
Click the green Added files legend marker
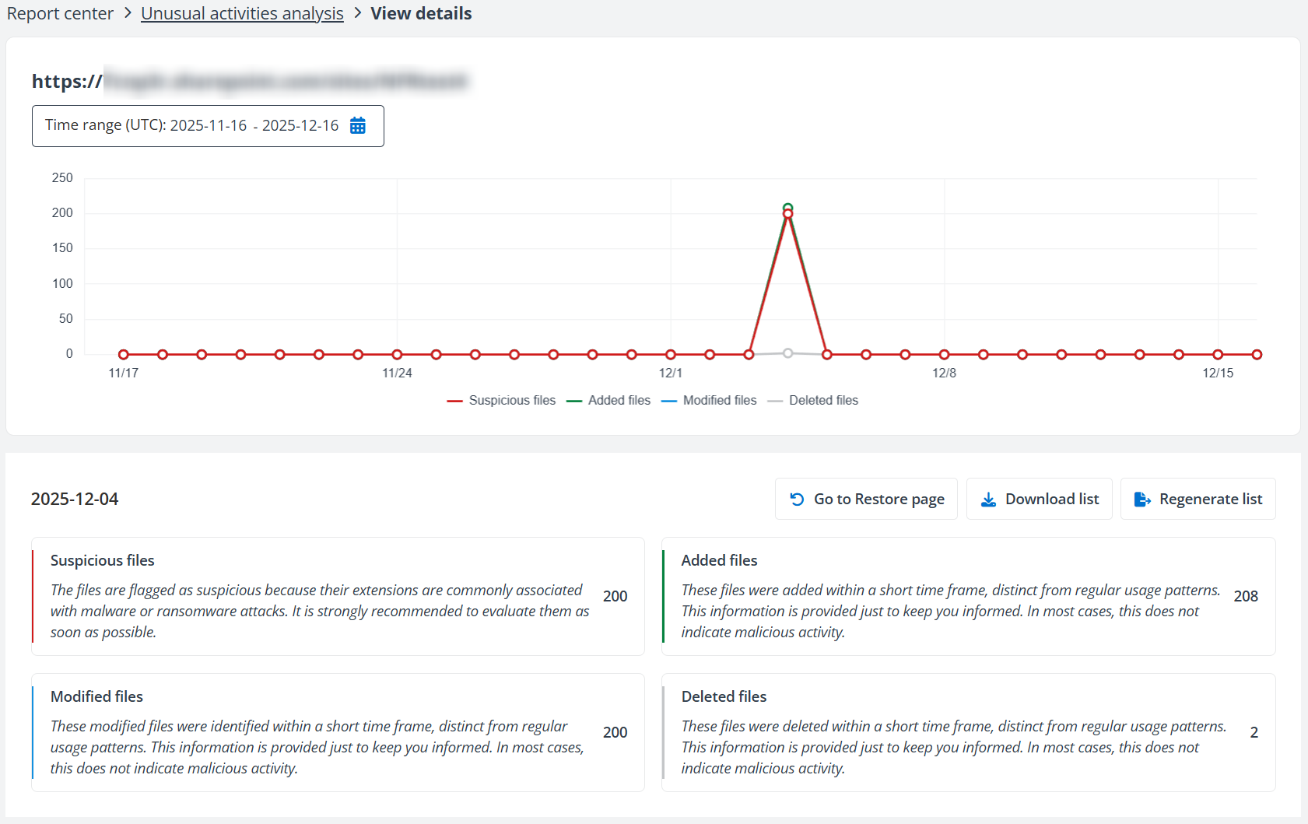(x=577, y=400)
